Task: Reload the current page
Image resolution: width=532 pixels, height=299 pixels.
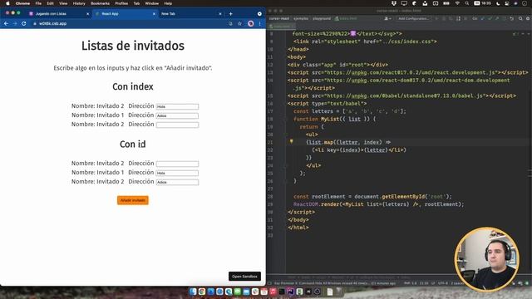Action: pos(24,24)
